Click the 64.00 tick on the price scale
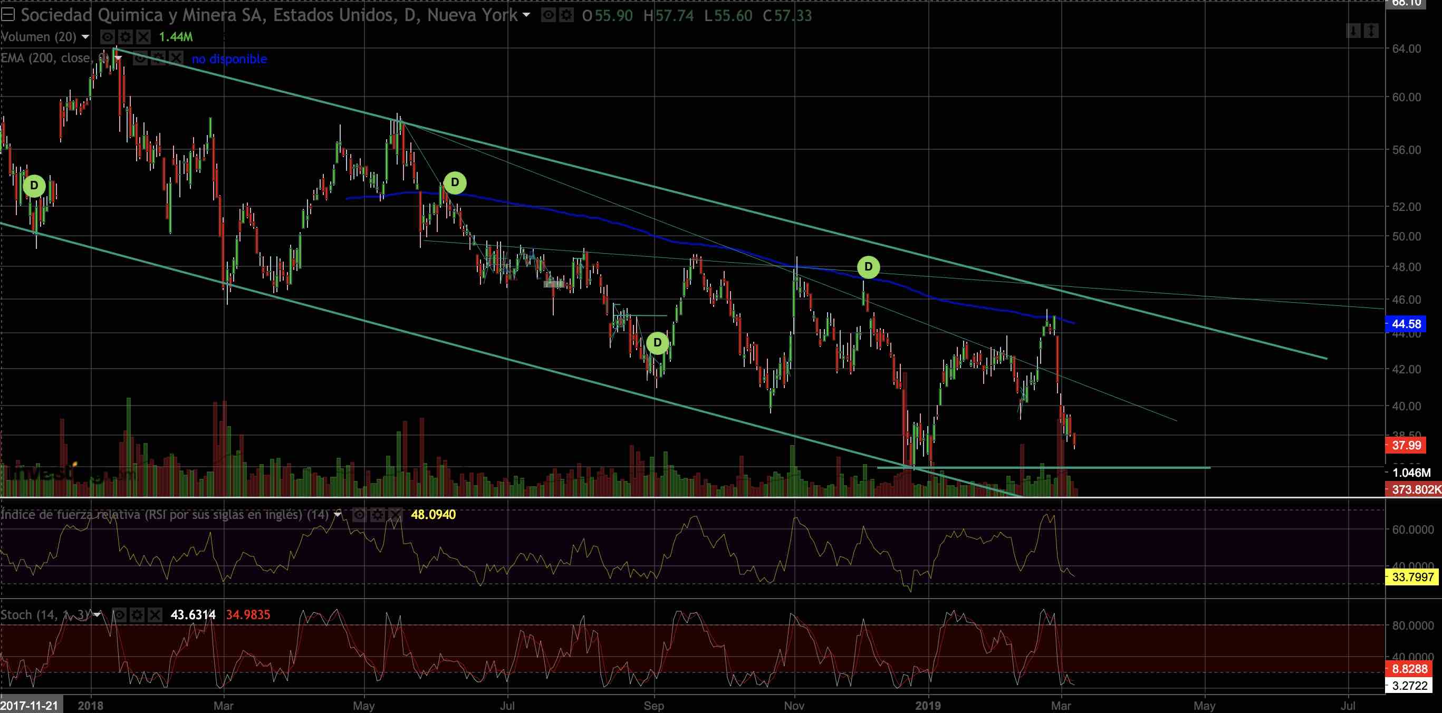Screen dimensions: 1442x713 coord(1406,49)
